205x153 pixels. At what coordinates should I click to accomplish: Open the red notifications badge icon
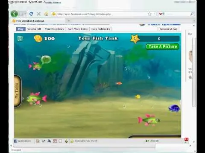click(186, 140)
